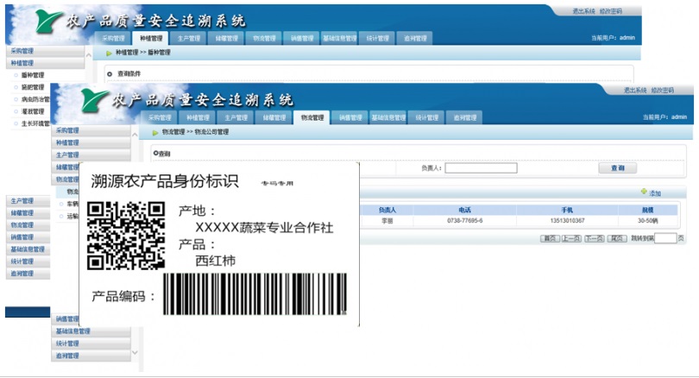699x378 pixels.
Task: Open 追溯管理 tab in back window
Action: click(x=415, y=38)
